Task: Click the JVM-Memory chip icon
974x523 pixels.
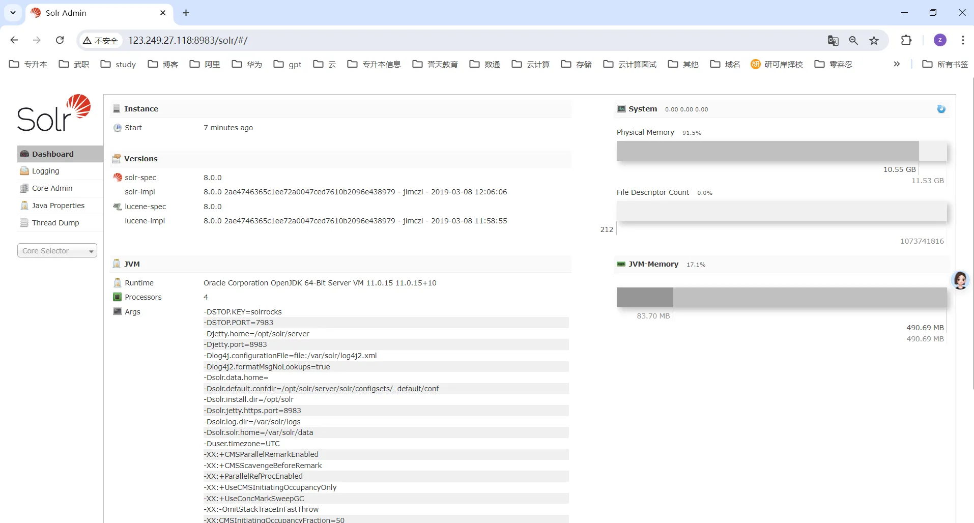Action: coord(621,264)
